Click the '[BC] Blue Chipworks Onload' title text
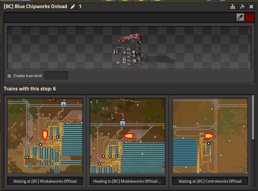 pyautogui.click(x=35, y=6)
